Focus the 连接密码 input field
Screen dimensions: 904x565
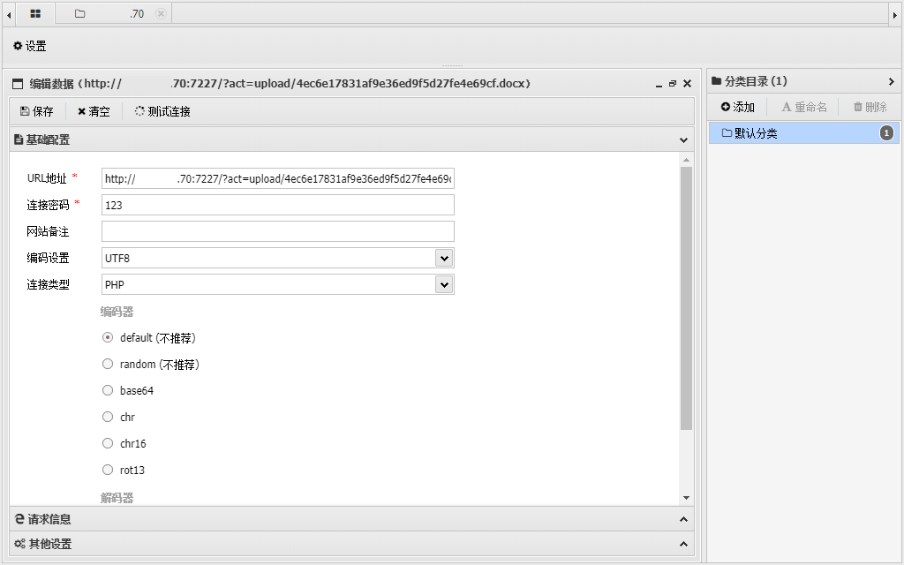(278, 205)
